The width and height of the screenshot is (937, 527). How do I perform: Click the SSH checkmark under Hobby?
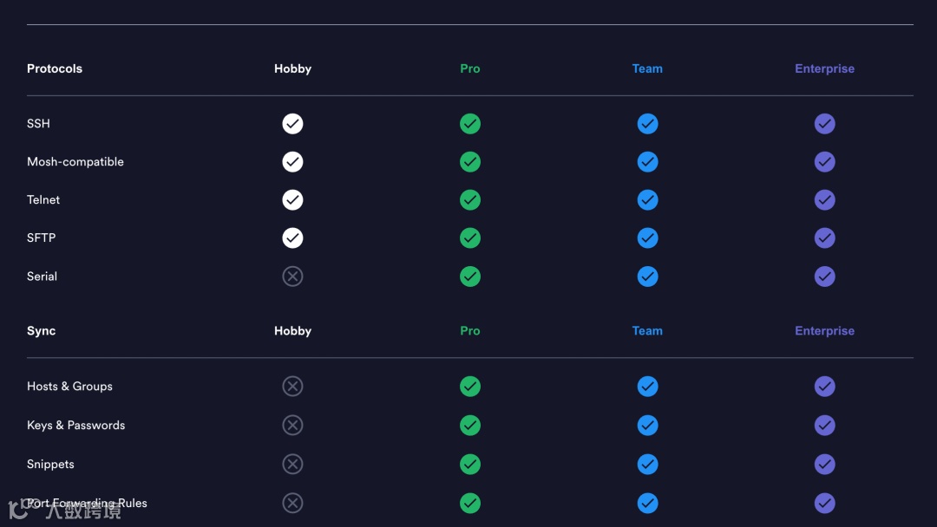(292, 124)
